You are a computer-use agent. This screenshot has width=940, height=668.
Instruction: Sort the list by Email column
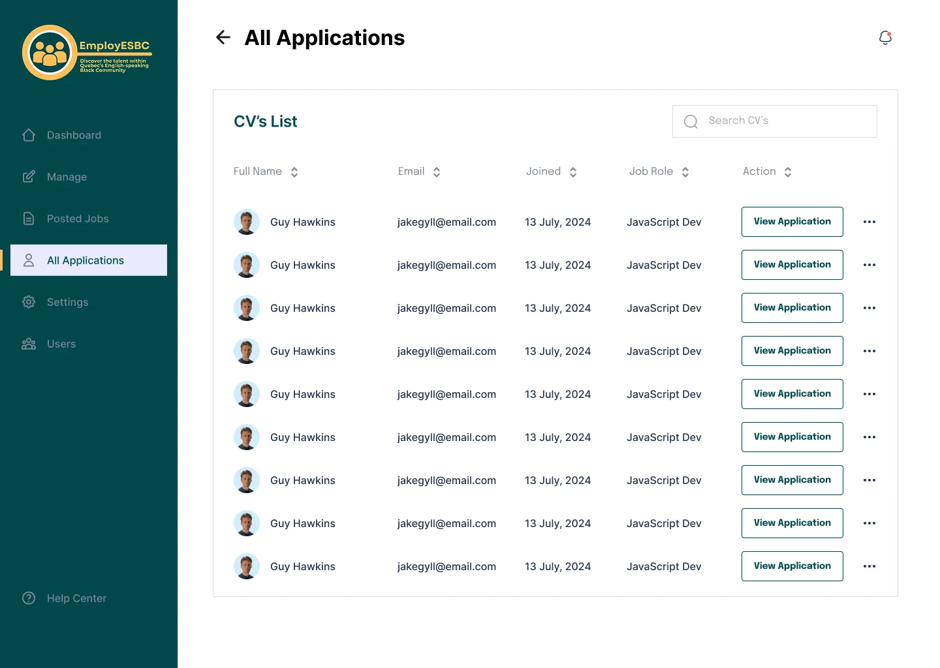tap(437, 172)
